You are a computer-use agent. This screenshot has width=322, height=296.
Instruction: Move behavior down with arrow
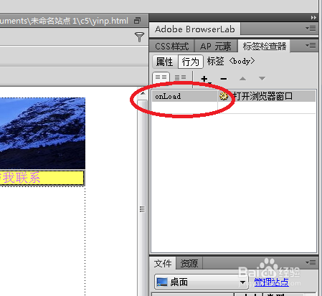262,79
